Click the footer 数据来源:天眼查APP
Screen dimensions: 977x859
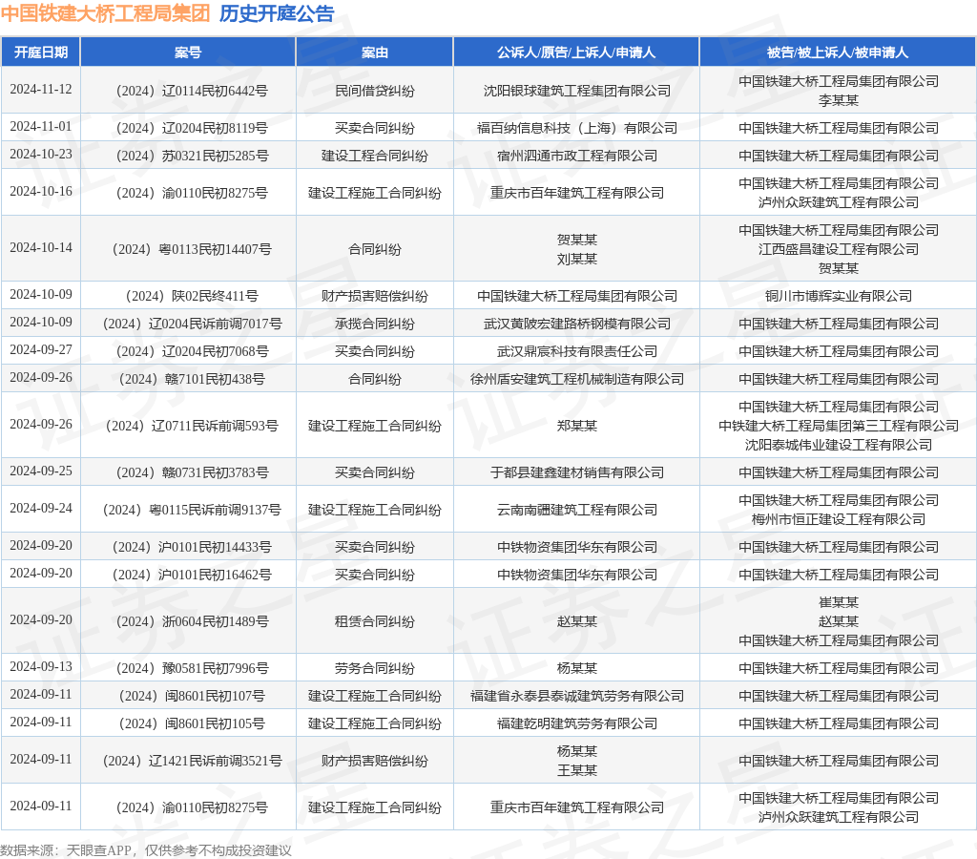66,850
